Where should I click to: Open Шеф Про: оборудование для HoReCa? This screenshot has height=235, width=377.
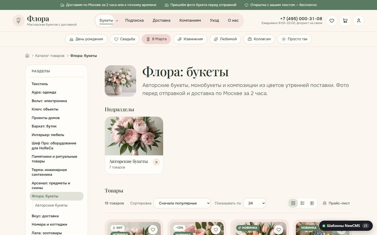click(x=57, y=145)
